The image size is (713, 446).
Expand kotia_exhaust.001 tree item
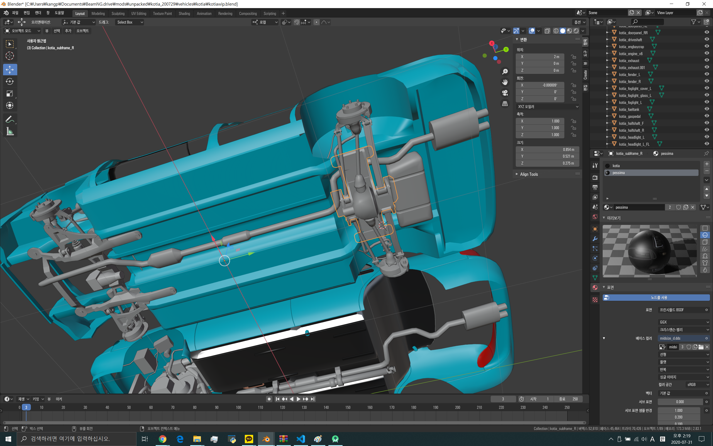(x=607, y=67)
